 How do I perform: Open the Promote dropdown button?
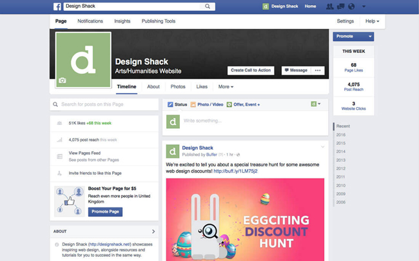(353, 37)
